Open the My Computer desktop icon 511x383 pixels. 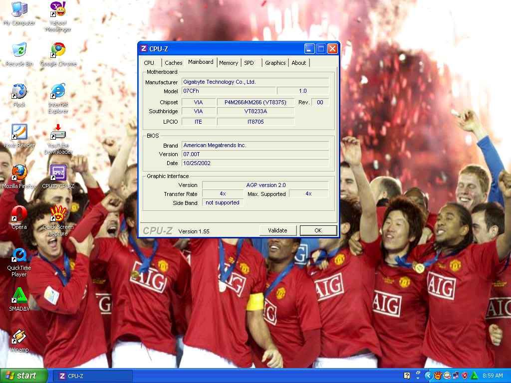(x=19, y=13)
